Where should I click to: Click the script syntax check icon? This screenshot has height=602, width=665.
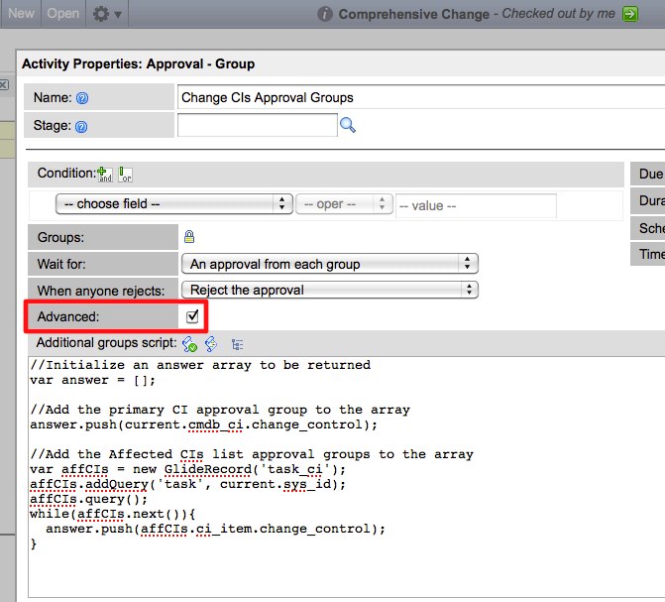(x=189, y=344)
